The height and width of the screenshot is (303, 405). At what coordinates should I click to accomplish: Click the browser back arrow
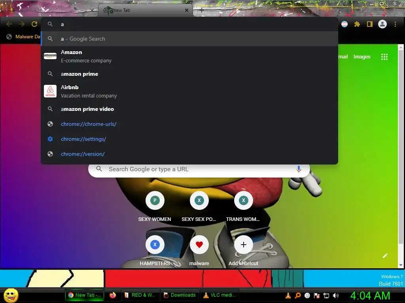click(x=9, y=24)
